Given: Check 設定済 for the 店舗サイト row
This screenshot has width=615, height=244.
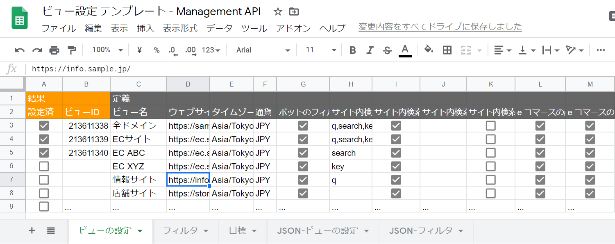Looking at the screenshot, I should [44, 193].
